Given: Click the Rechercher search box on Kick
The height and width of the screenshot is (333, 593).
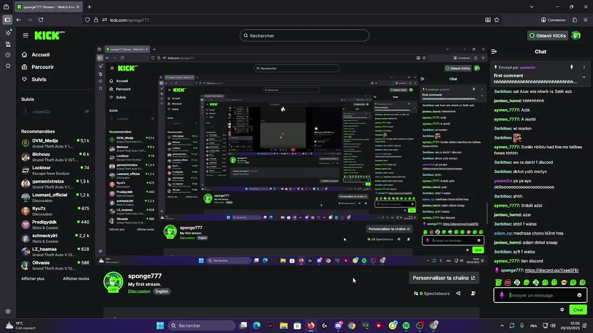Looking at the screenshot, I should tap(304, 36).
